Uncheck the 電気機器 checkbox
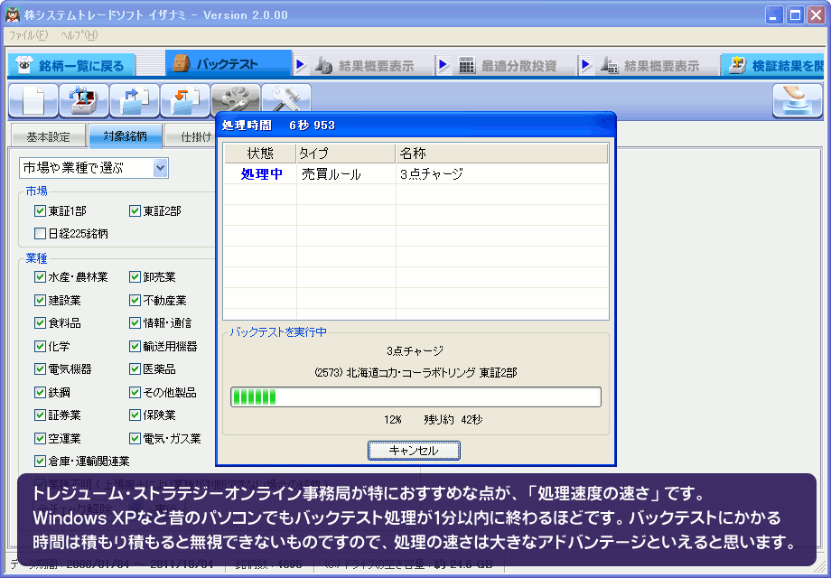 40,368
